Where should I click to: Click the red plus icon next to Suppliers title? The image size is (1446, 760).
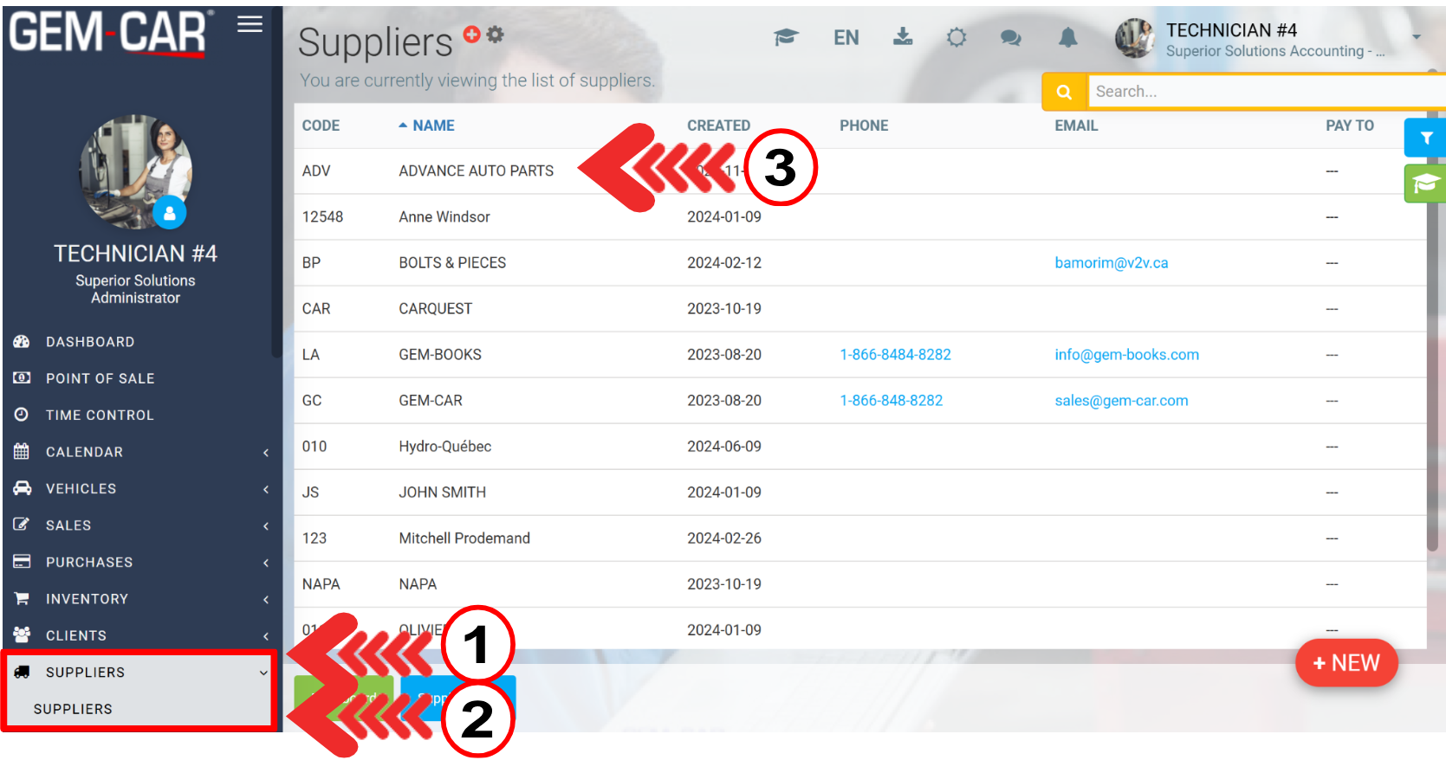click(471, 34)
